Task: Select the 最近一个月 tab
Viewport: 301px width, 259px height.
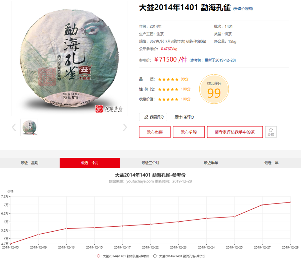Action: click(90, 163)
